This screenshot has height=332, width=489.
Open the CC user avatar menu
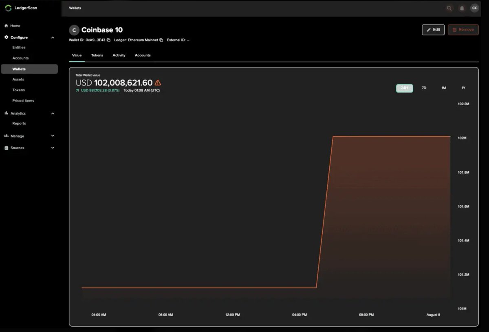(x=474, y=8)
